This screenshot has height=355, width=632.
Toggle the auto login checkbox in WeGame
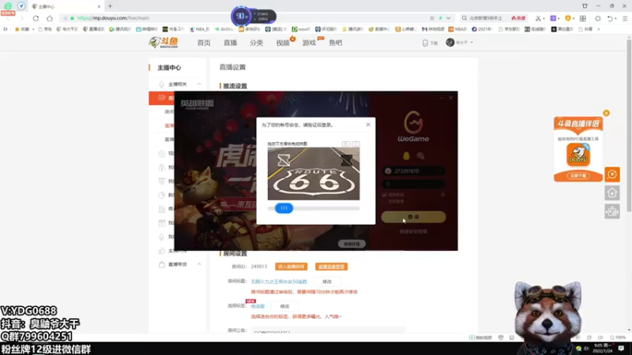(x=385, y=201)
